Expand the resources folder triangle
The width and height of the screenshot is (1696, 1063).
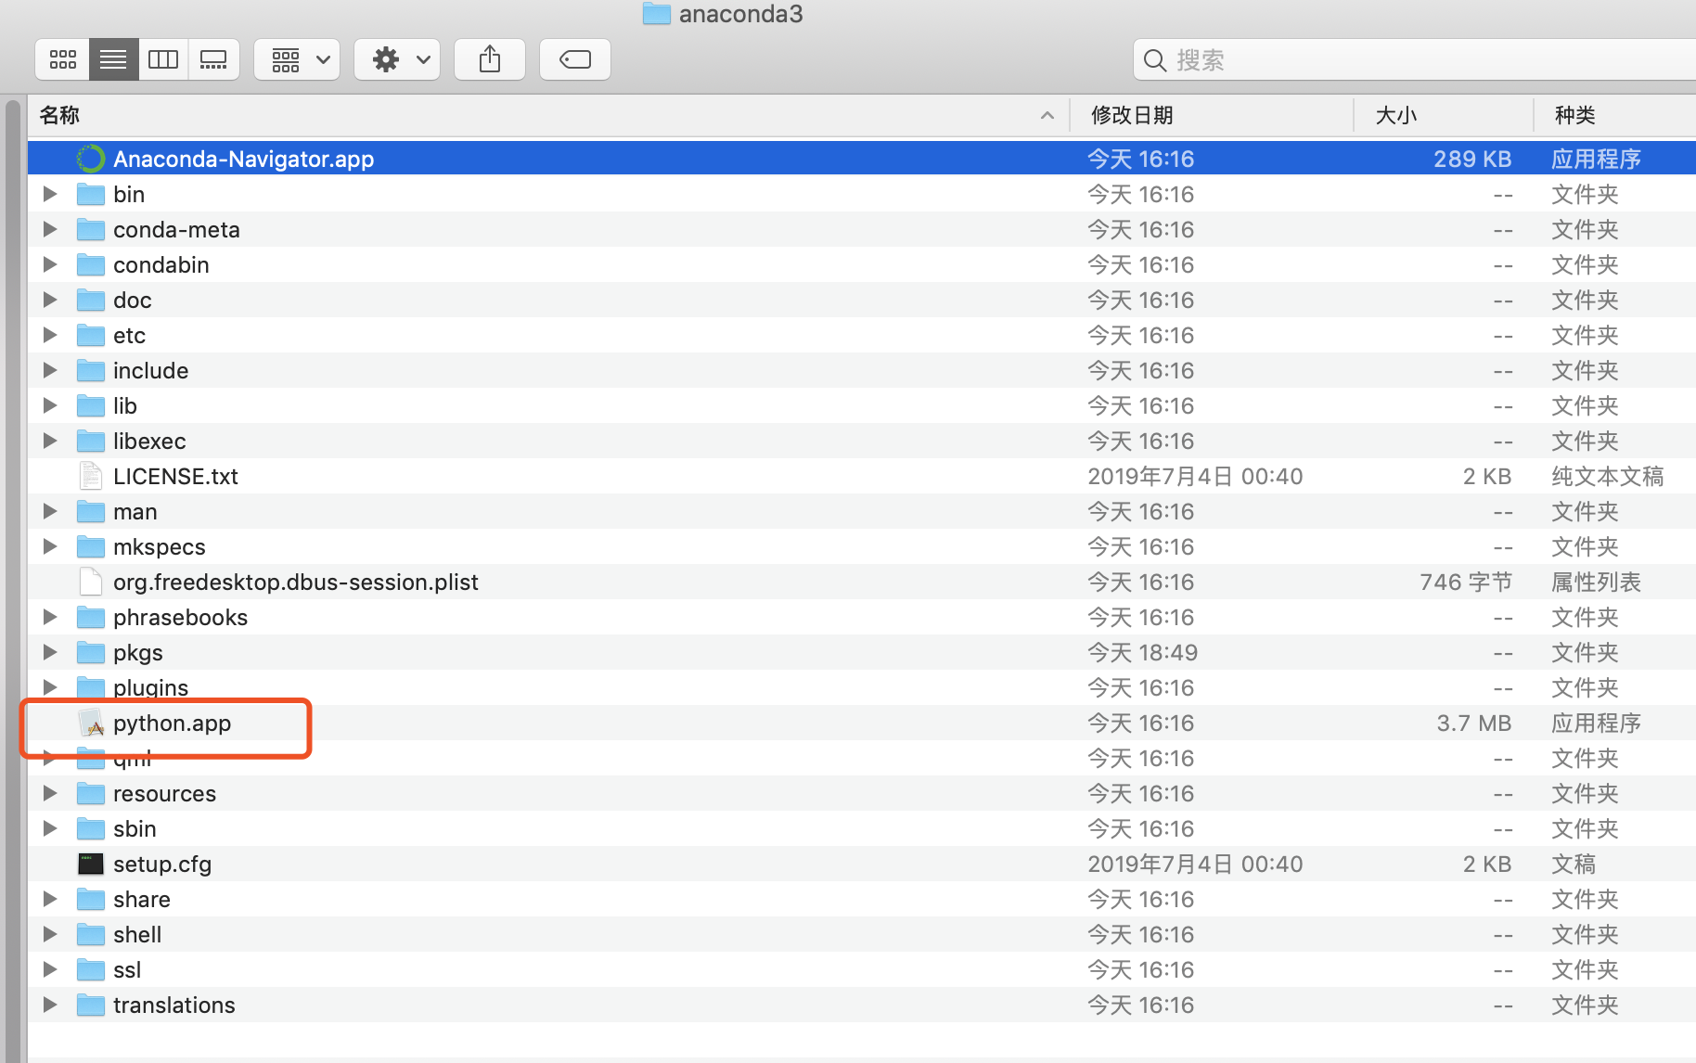click(x=50, y=793)
